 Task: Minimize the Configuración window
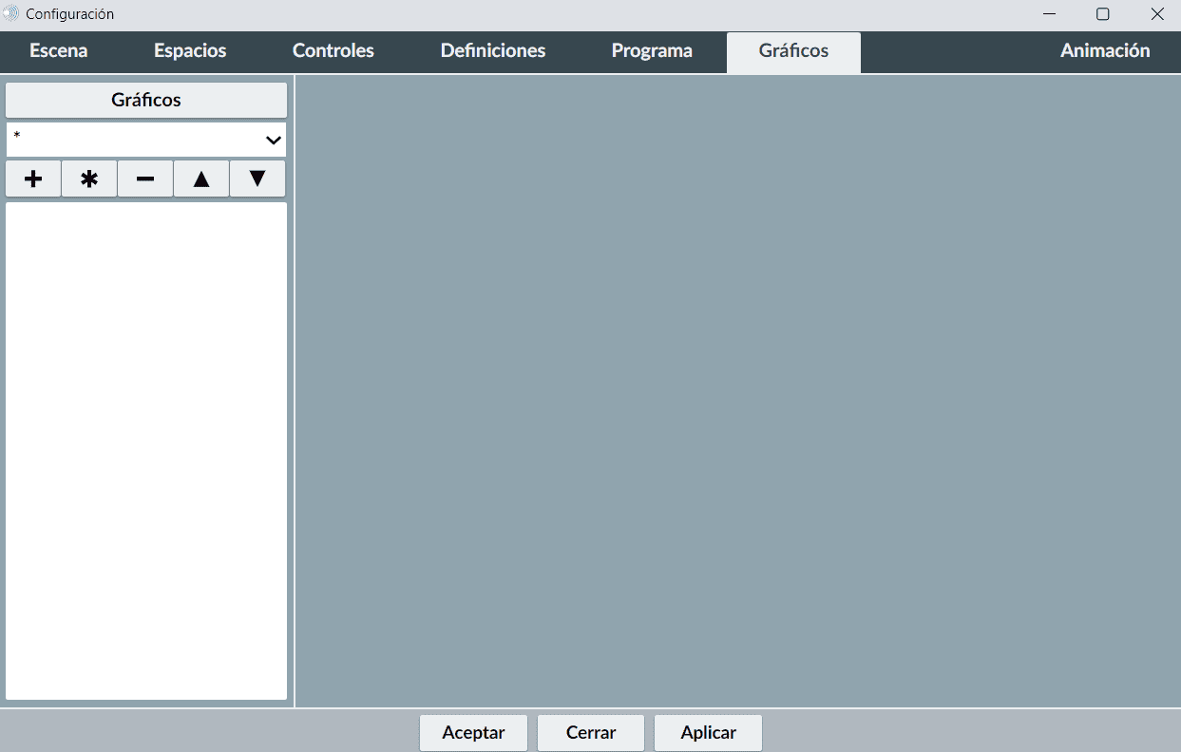1050,14
